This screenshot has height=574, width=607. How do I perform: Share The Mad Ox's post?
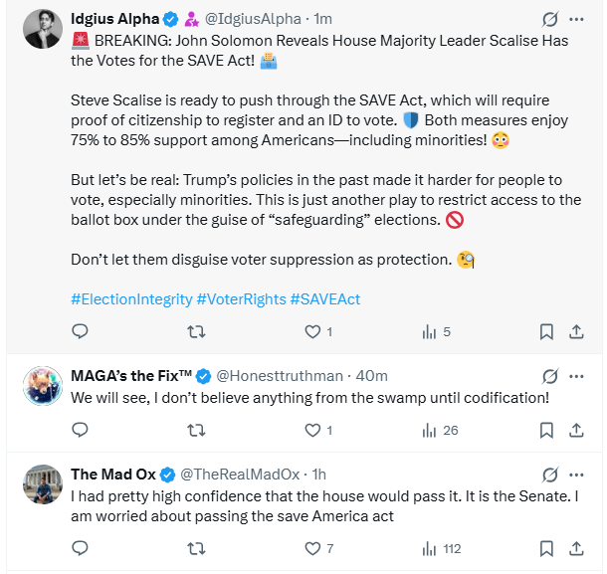tap(576, 548)
